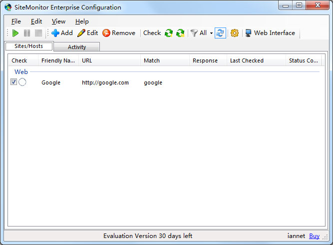Click the stop monitoring square icon

click(x=38, y=33)
